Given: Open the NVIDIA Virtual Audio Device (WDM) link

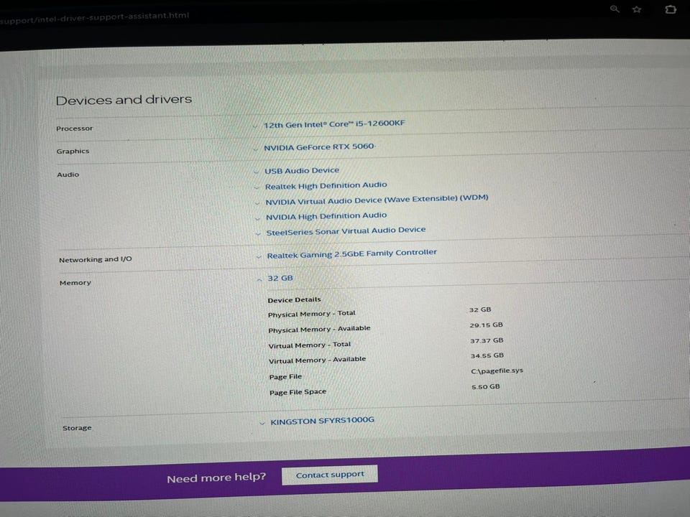Looking at the screenshot, I should [377, 200].
